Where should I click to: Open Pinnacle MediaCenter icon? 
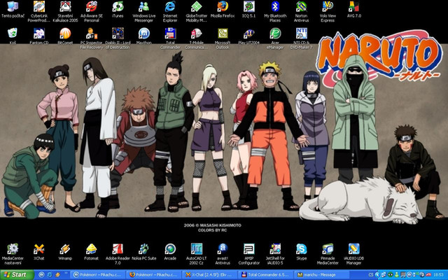tap(328, 254)
